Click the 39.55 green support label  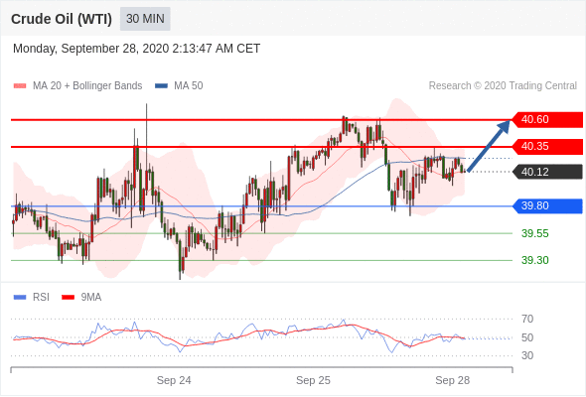(535, 234)
